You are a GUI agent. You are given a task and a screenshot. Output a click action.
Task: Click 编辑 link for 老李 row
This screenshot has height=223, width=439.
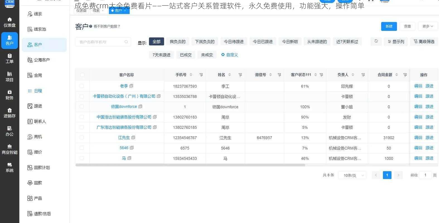418,86
